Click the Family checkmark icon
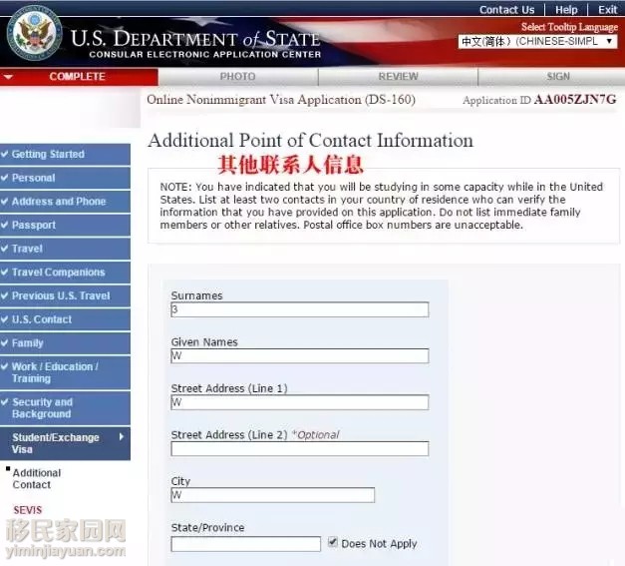 tap(4, 342)
